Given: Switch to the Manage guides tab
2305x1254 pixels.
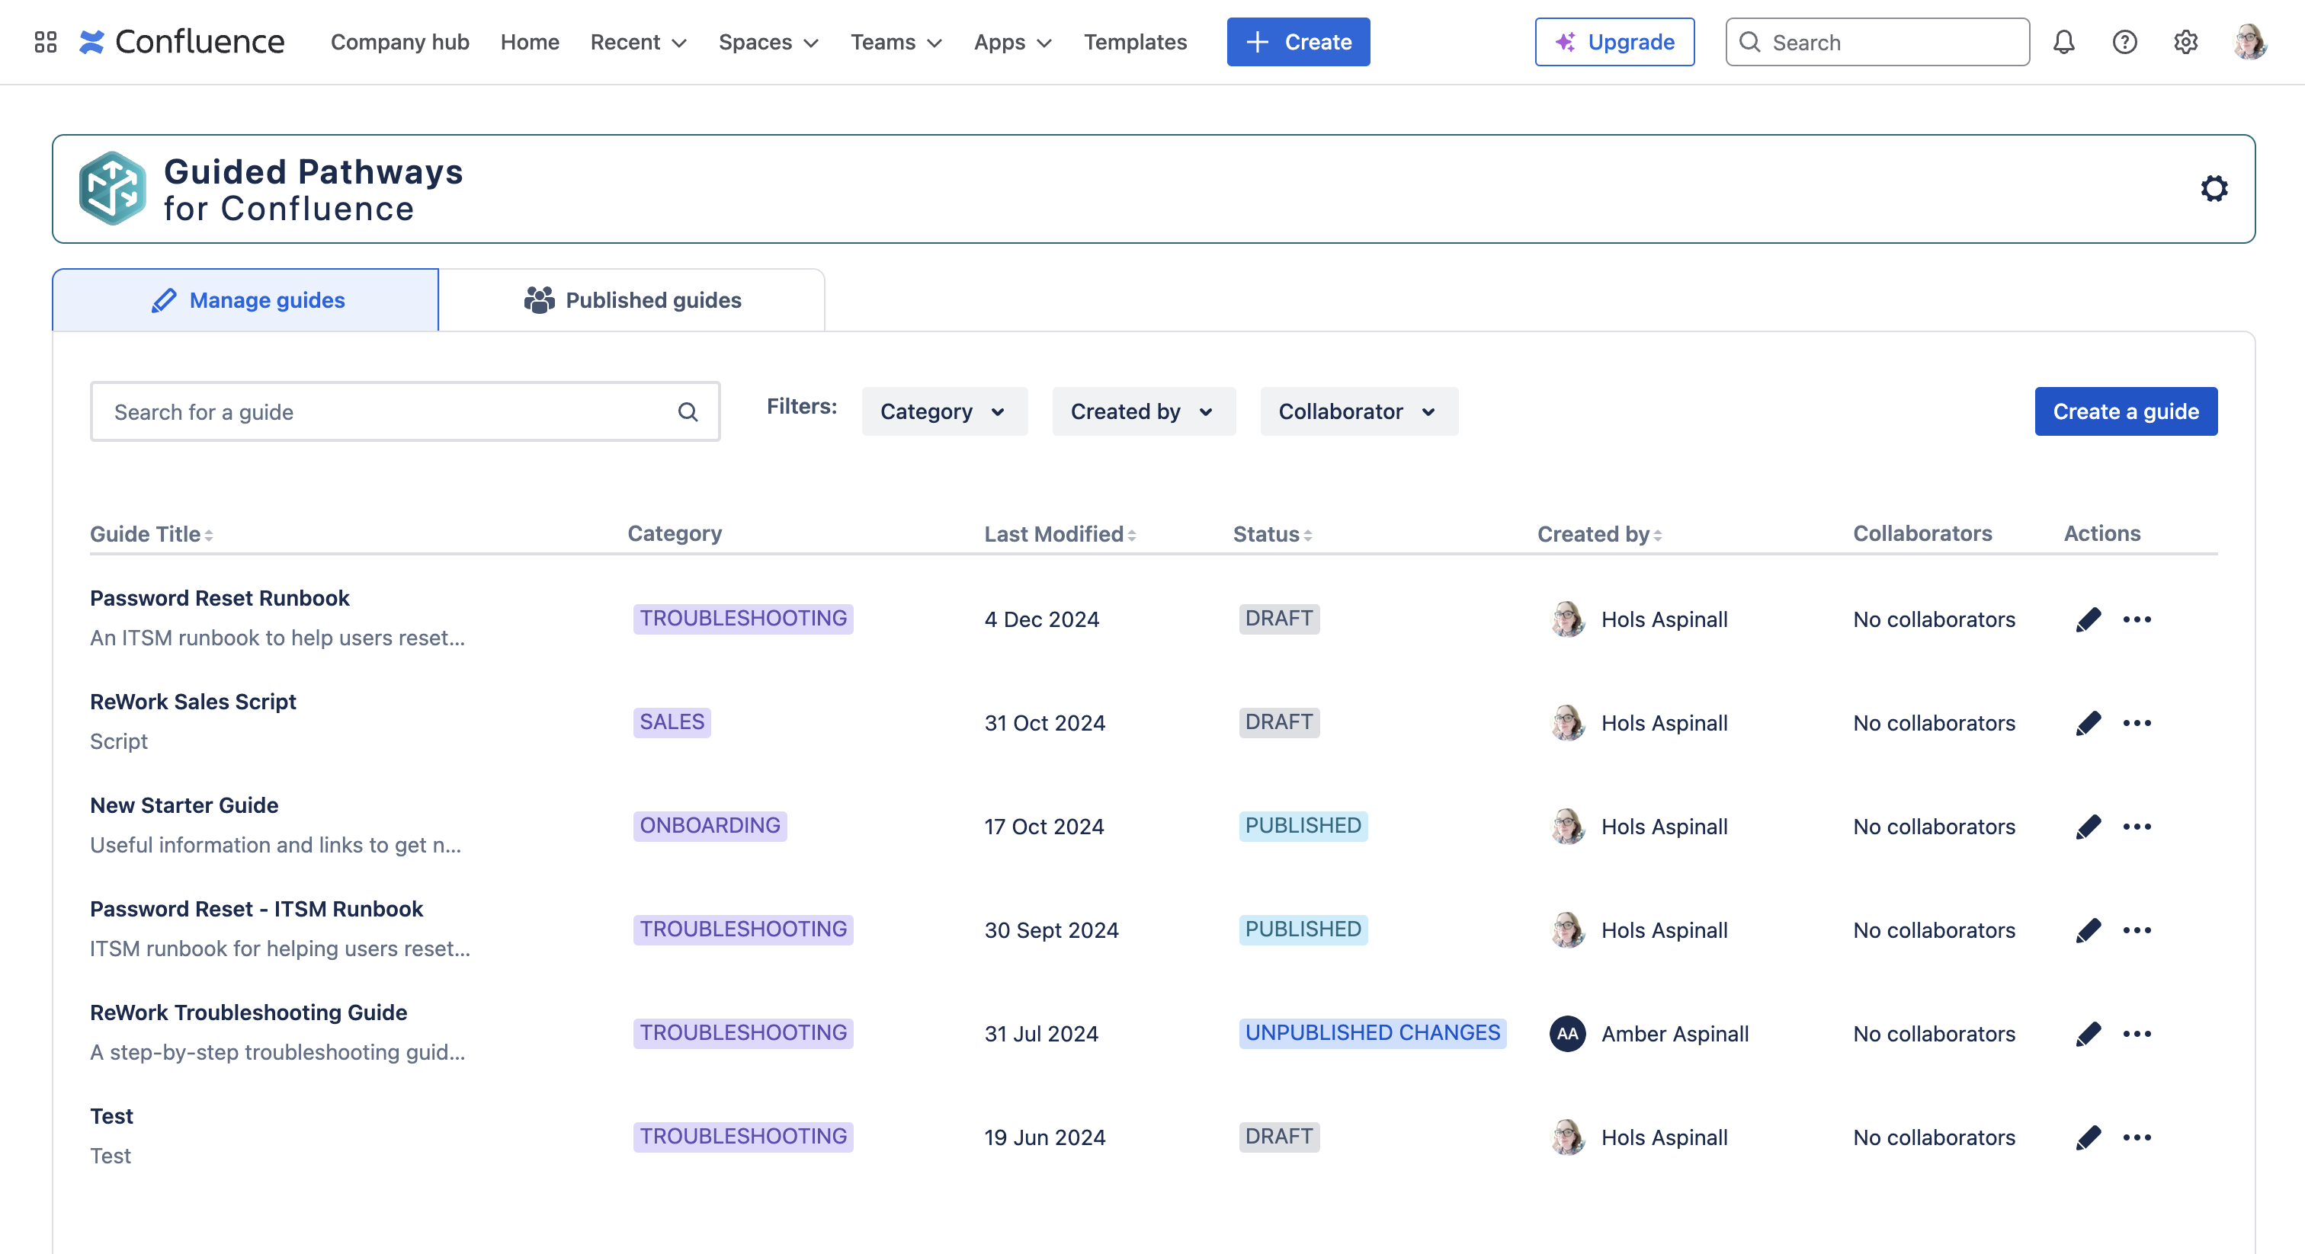Looking at the screenshot, I should tap(245, 299).
